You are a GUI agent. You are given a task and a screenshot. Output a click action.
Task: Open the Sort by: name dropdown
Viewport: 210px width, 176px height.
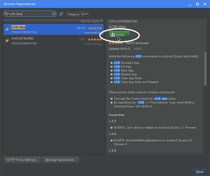pyautogui.click(x=91, y=21)
